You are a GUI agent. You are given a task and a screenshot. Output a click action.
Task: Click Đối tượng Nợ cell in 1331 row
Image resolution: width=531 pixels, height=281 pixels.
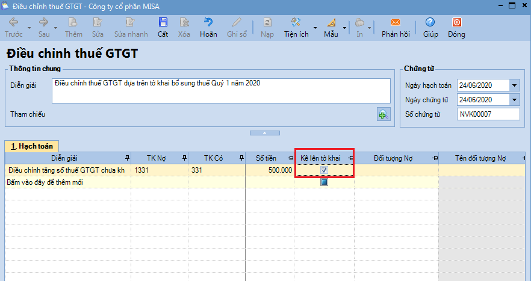point(397,170)
